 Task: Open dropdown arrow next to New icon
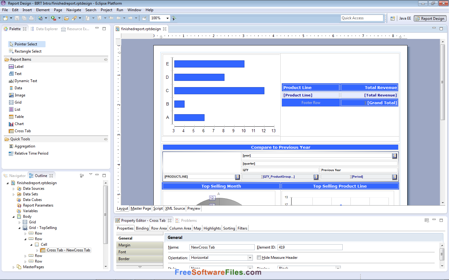point(11,18)
